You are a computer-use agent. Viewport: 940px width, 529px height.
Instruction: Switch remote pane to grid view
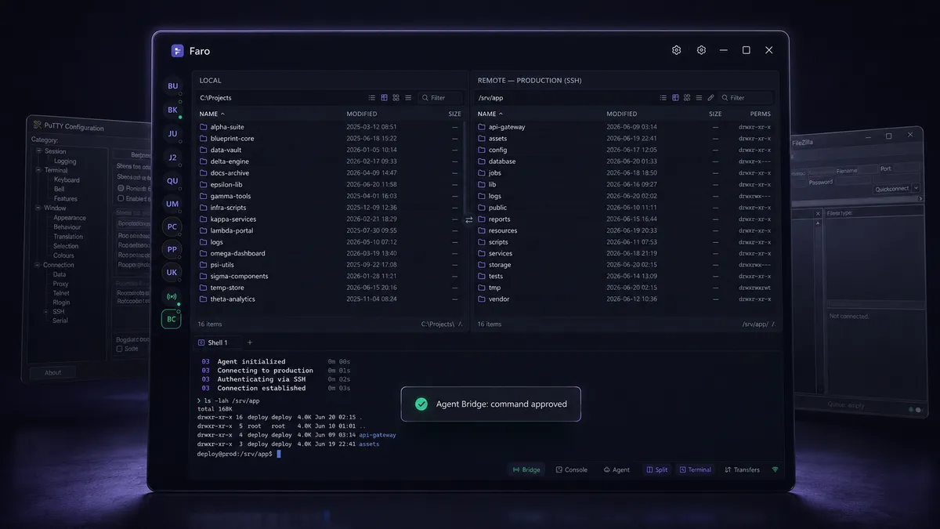[687, 98]
